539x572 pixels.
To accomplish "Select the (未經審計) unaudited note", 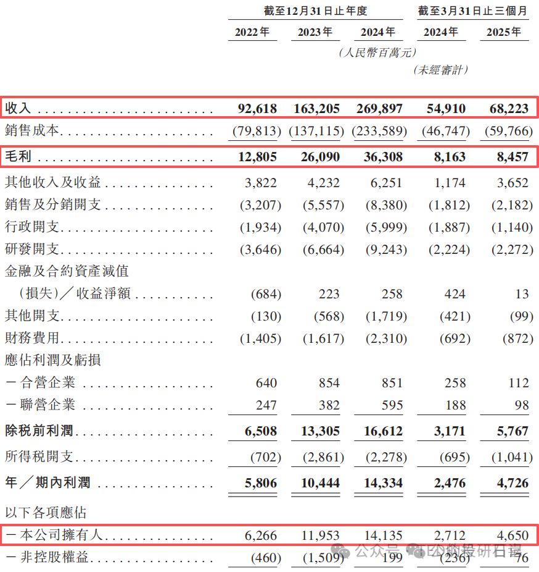I will [x=440, y=70].
